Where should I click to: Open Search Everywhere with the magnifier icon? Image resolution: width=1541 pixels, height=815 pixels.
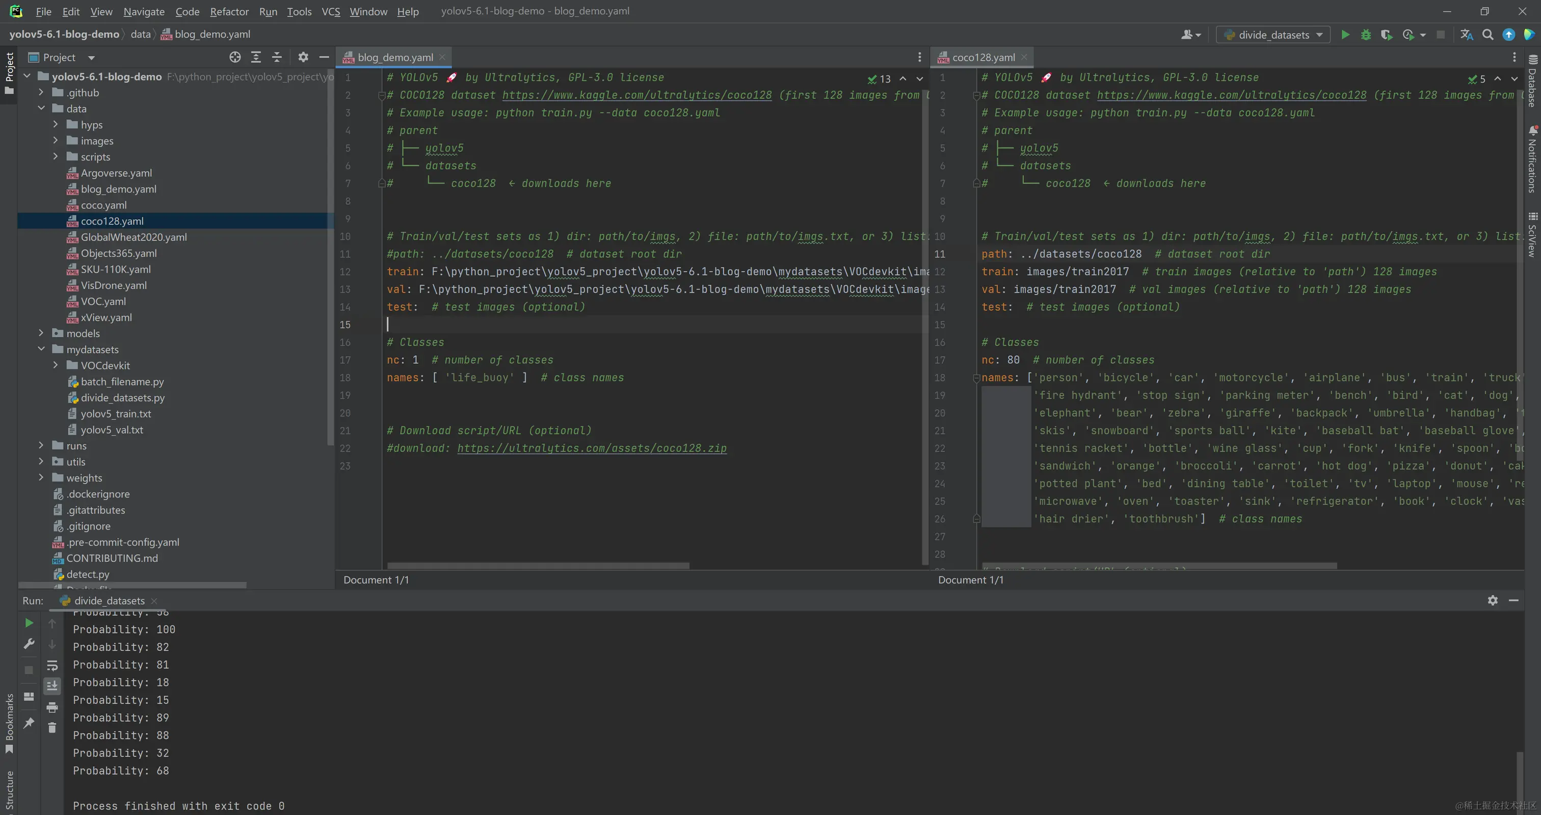point(1488,35)
